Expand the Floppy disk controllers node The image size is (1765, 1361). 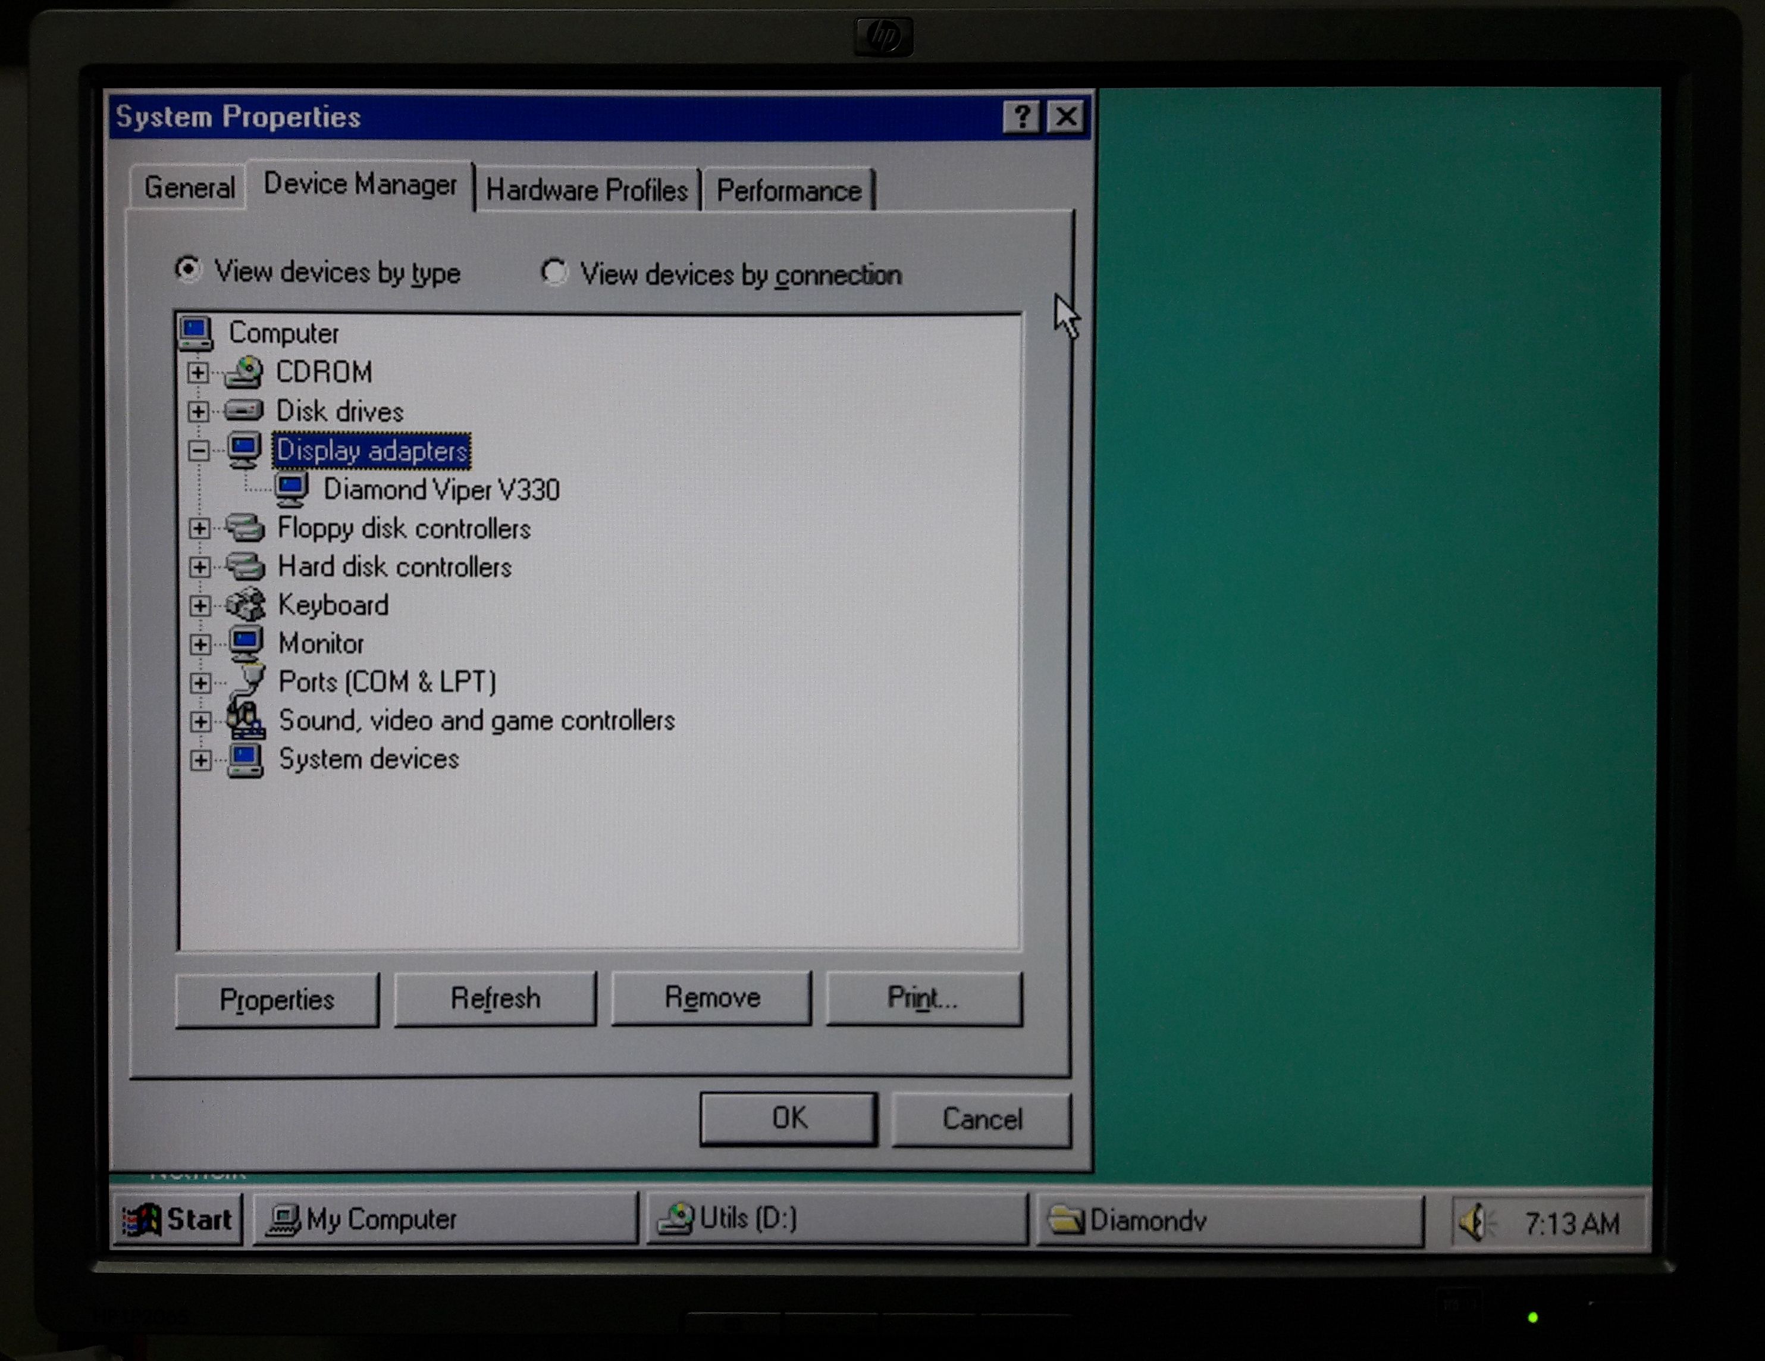(x=199, y=528)
